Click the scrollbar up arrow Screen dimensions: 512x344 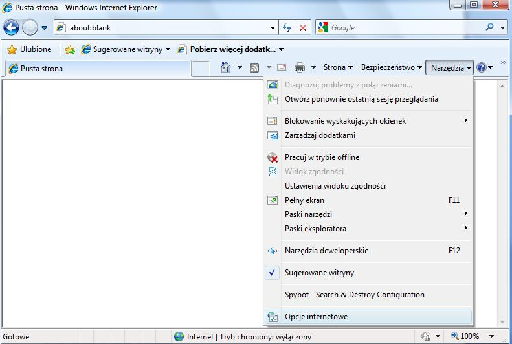pos(502,86)
